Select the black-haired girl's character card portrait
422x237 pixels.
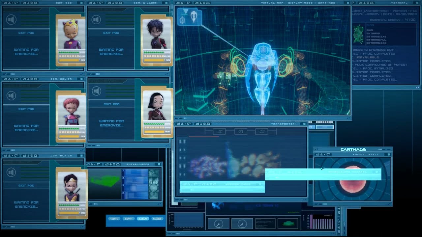[x=157, y=105]
